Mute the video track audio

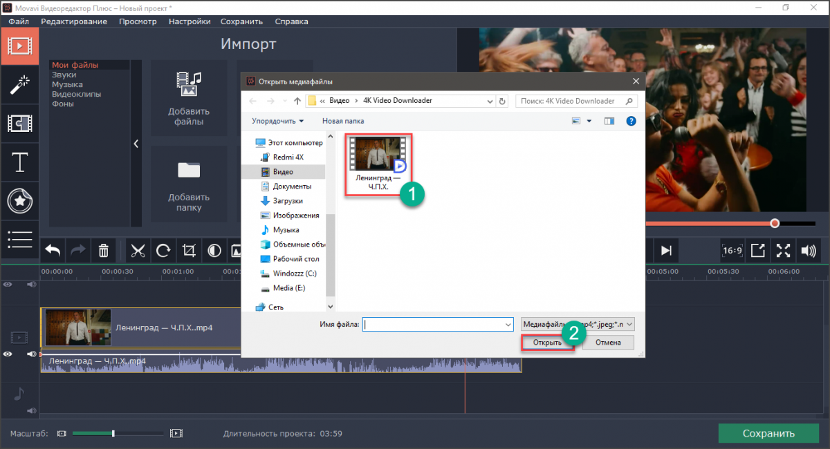point(31,354)
